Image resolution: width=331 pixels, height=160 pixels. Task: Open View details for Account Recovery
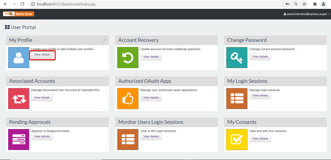pos(151,56)
